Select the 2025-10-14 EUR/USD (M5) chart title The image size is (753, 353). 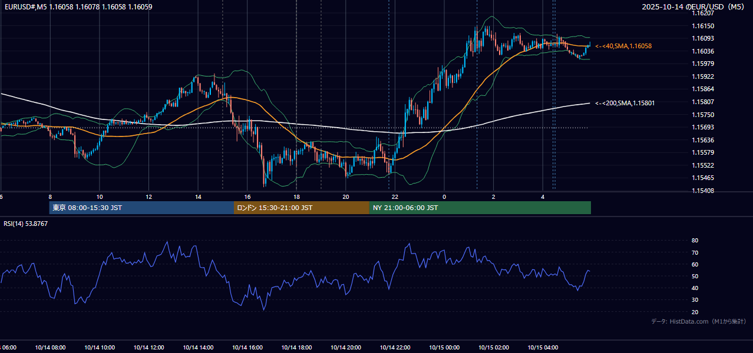coord(693,7)
